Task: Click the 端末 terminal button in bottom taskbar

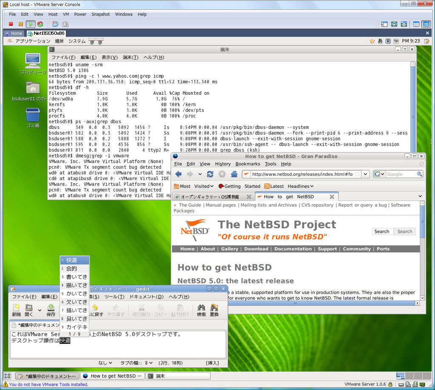Action: (x=178, y=376)
